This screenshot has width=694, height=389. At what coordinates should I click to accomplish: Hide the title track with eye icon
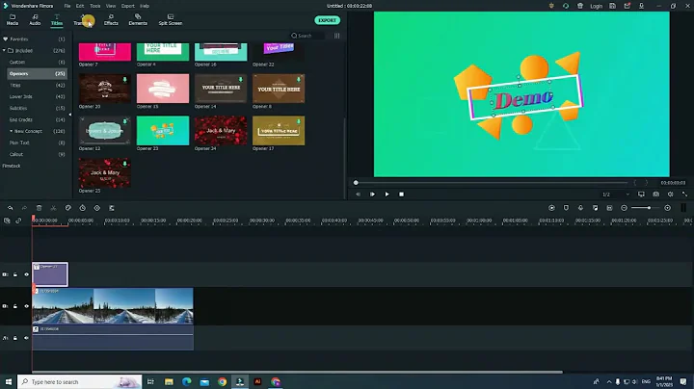click(x=27, y=274)
